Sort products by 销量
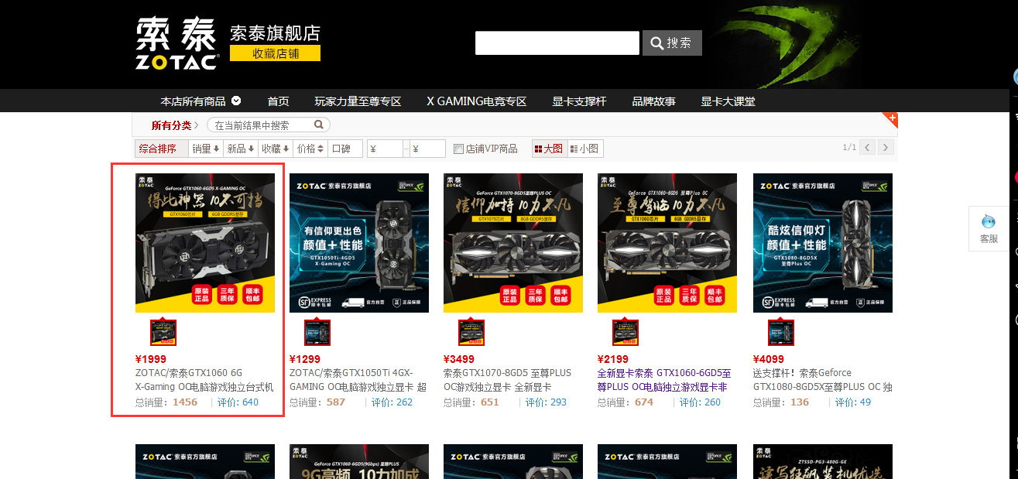This screenshot has height=479, width=1018. click(205, 149)
